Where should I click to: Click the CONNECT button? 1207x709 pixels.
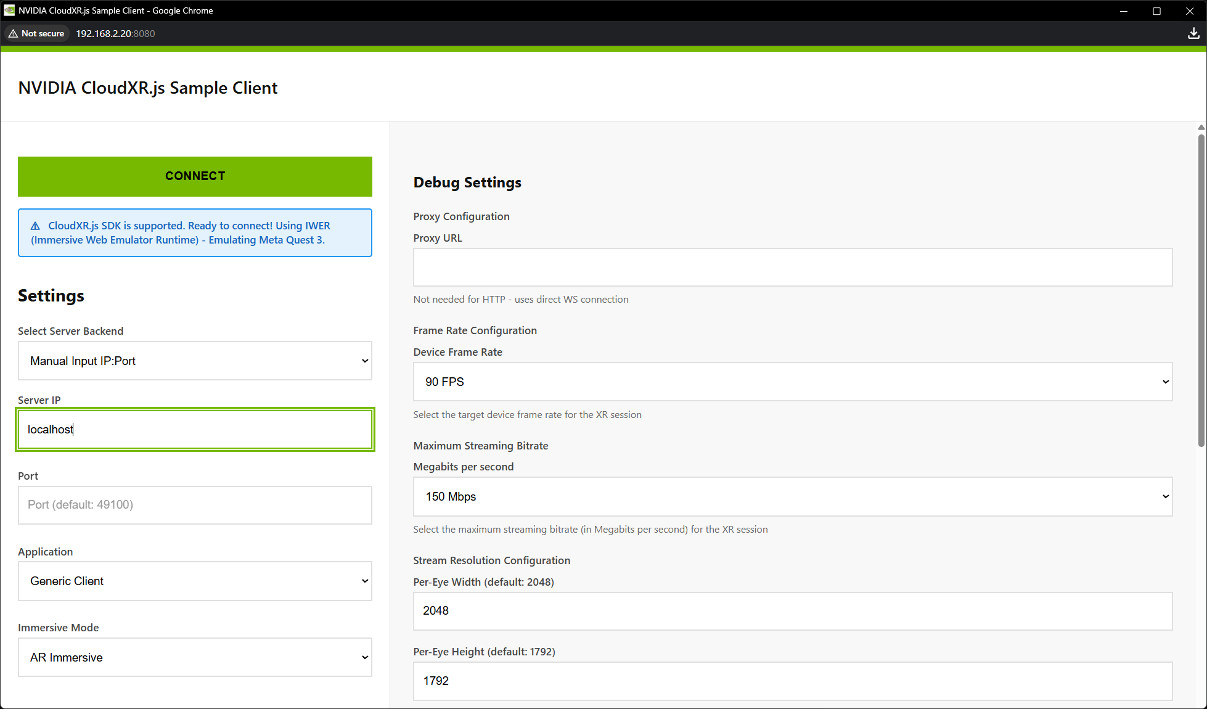[x=195, y=176]
